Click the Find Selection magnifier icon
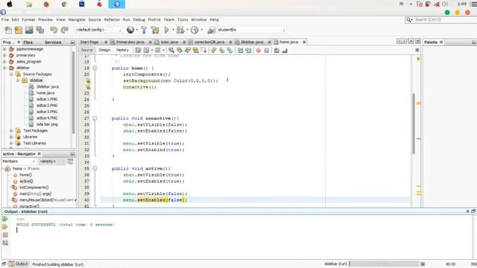Screen dimensions: 477x268 pyautogui.click(x=171, y=51)
